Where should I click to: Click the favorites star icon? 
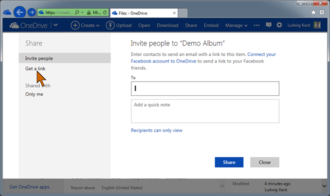point(313,12)
